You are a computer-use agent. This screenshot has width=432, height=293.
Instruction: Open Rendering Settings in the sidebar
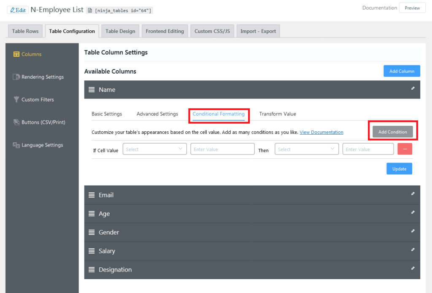pos(42,77)
